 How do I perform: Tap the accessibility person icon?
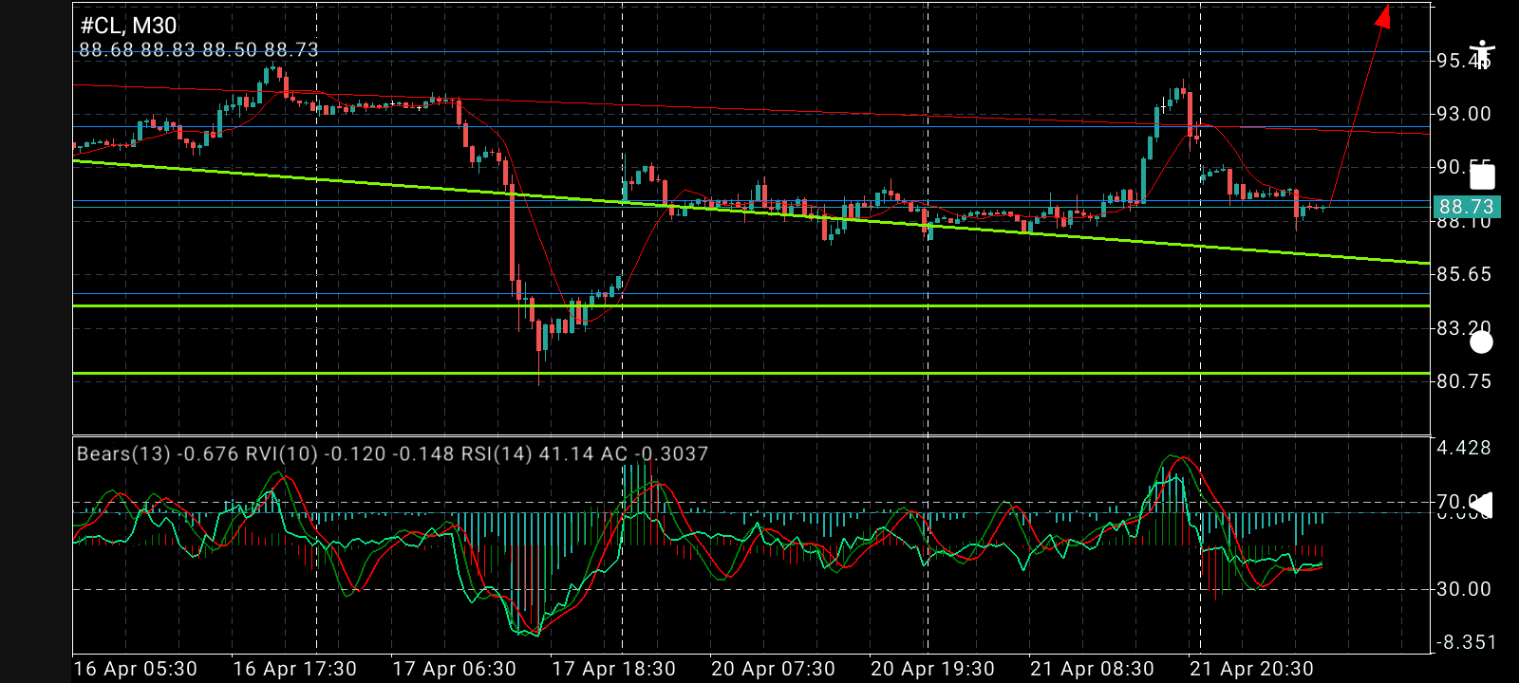pos(1482,54)
